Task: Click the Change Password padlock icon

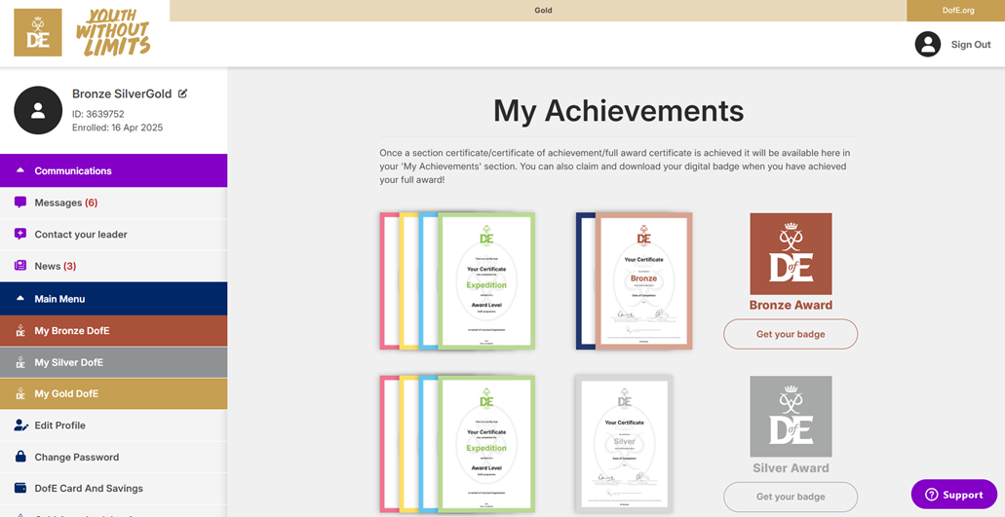Action: pos(20,457)
